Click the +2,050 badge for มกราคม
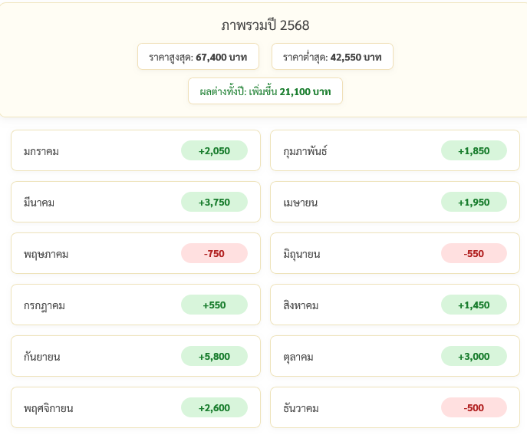The width and height of the screenshot is (527, 435). [214, 151]
